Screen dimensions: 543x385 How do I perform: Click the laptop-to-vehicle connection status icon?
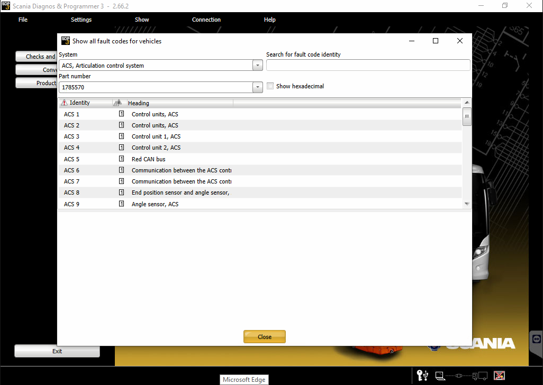461,375
